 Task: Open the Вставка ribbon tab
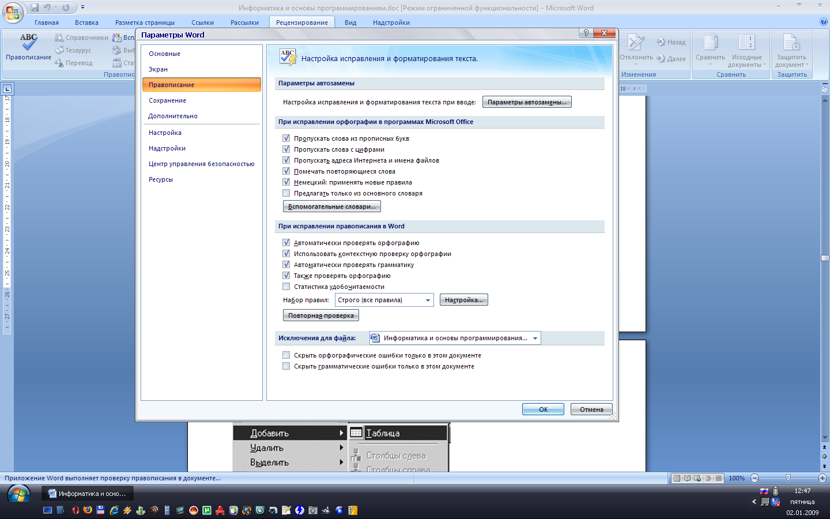pos(86,22)
